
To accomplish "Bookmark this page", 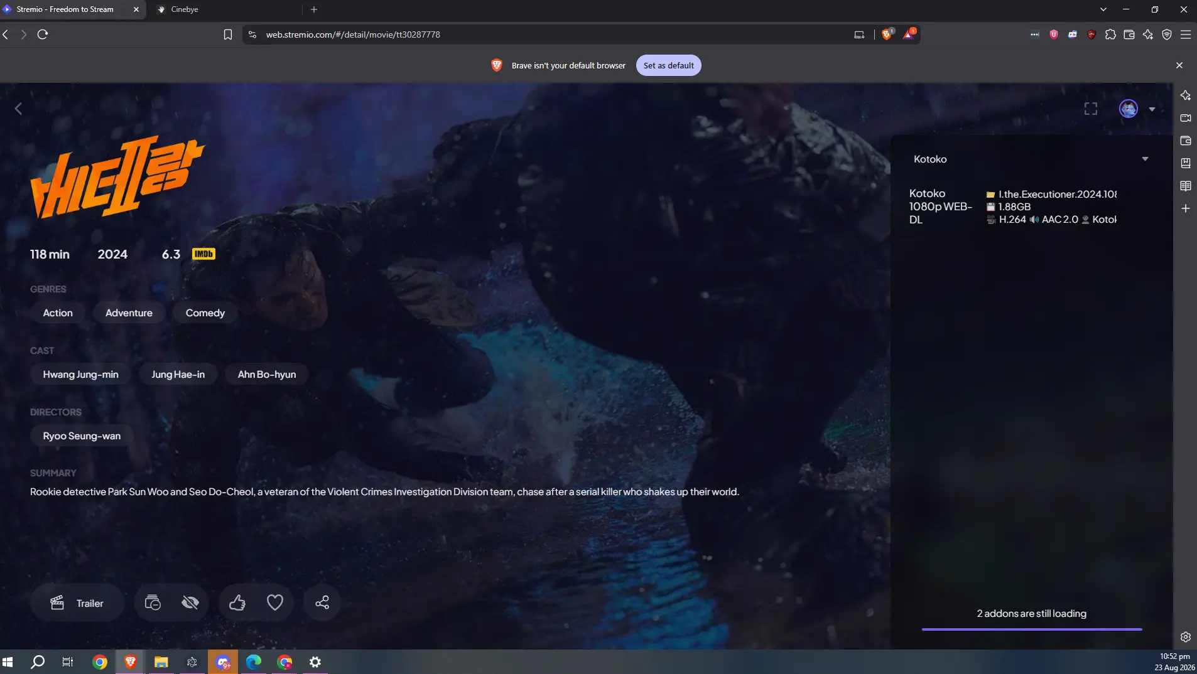I will pos(228,35).
